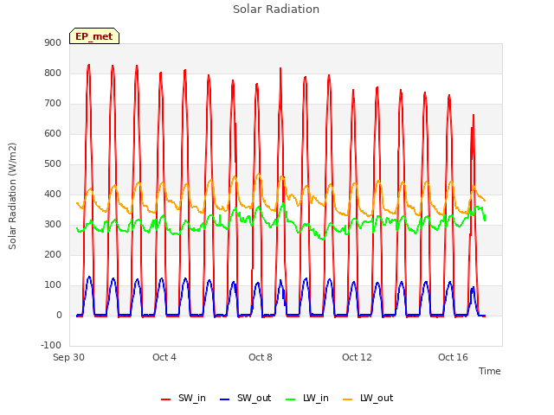The height and width of the screenshot is (415, 554).
Task: Click the 200 y-axis tick label
Action: [x=53, y=255]
